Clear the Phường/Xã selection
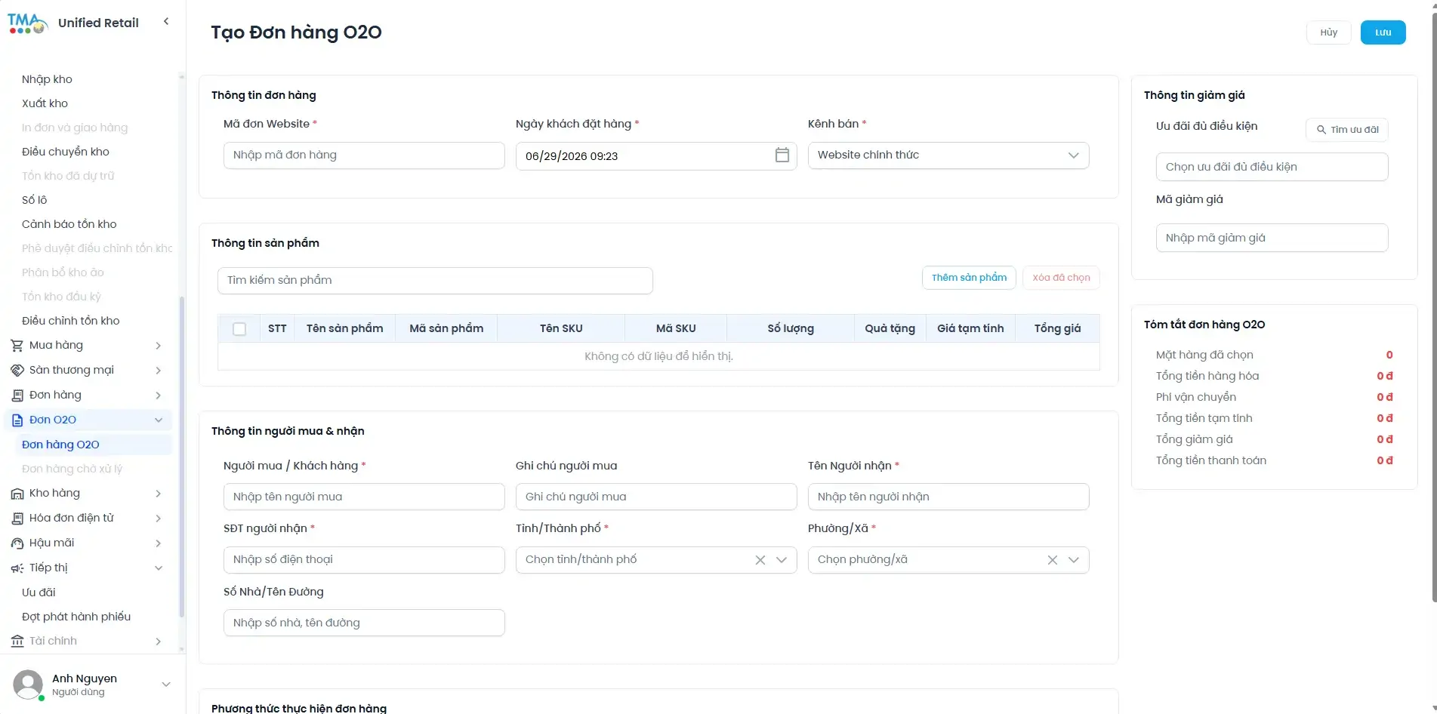1437x714 pixels. [x=1053, y=560]
